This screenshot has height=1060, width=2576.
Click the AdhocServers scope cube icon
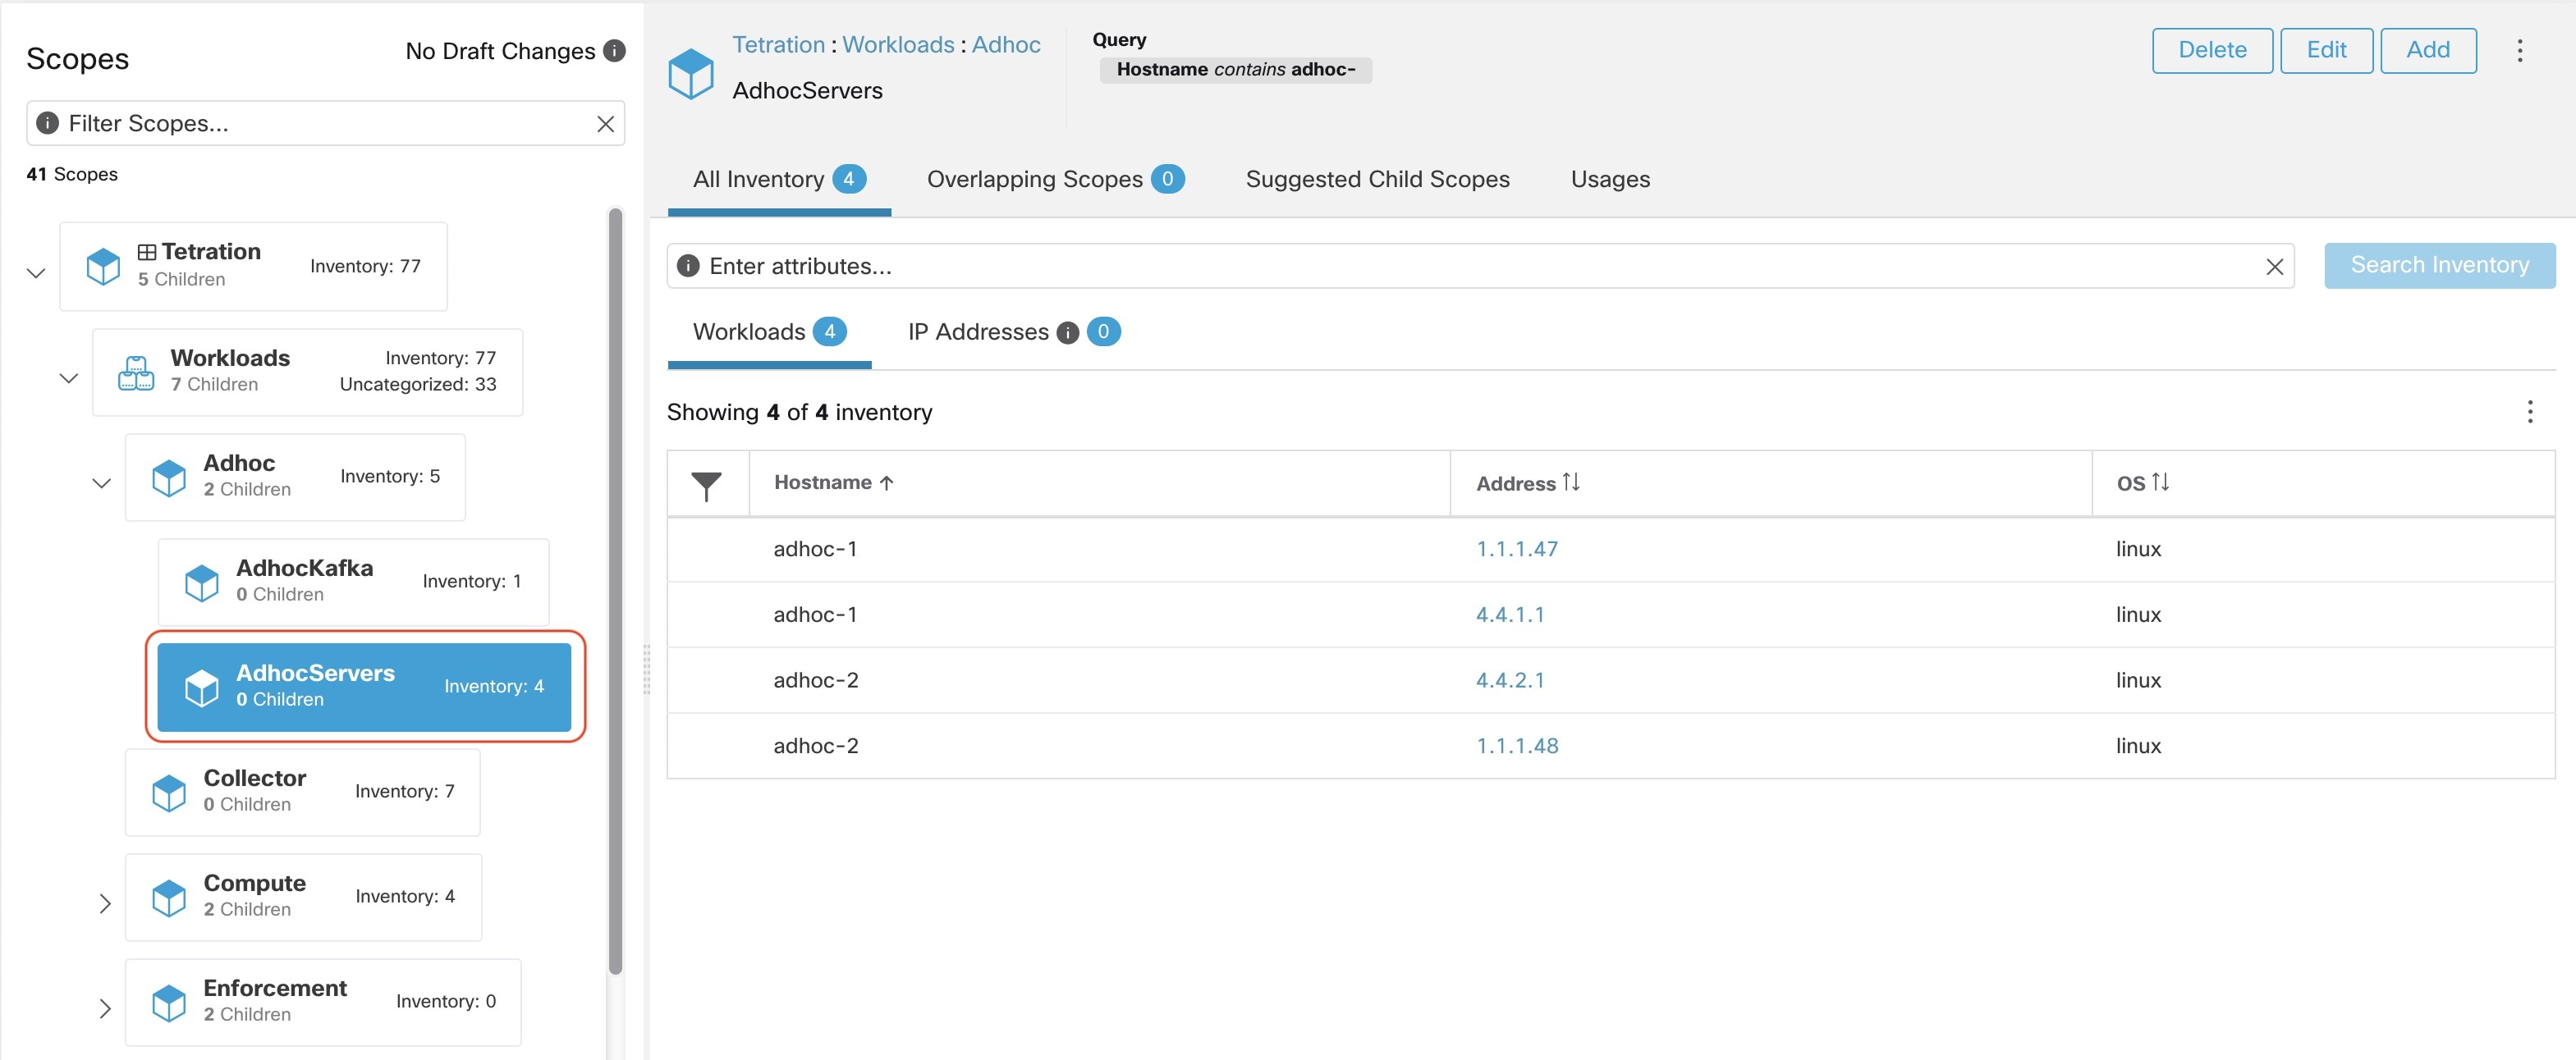[x=200, y=684]
